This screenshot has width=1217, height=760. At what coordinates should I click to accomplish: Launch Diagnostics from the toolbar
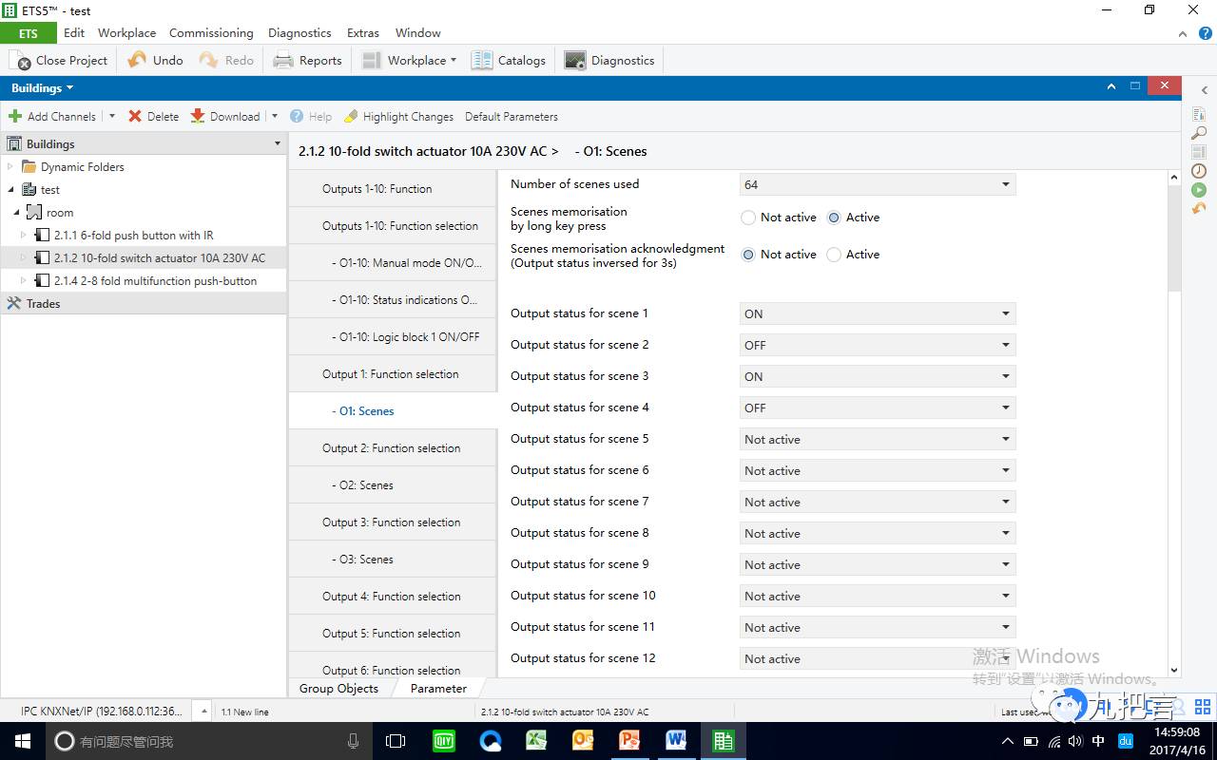tap(575, 61)
